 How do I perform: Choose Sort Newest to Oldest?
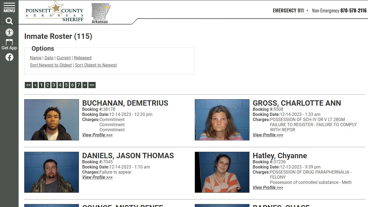point(51,65)
